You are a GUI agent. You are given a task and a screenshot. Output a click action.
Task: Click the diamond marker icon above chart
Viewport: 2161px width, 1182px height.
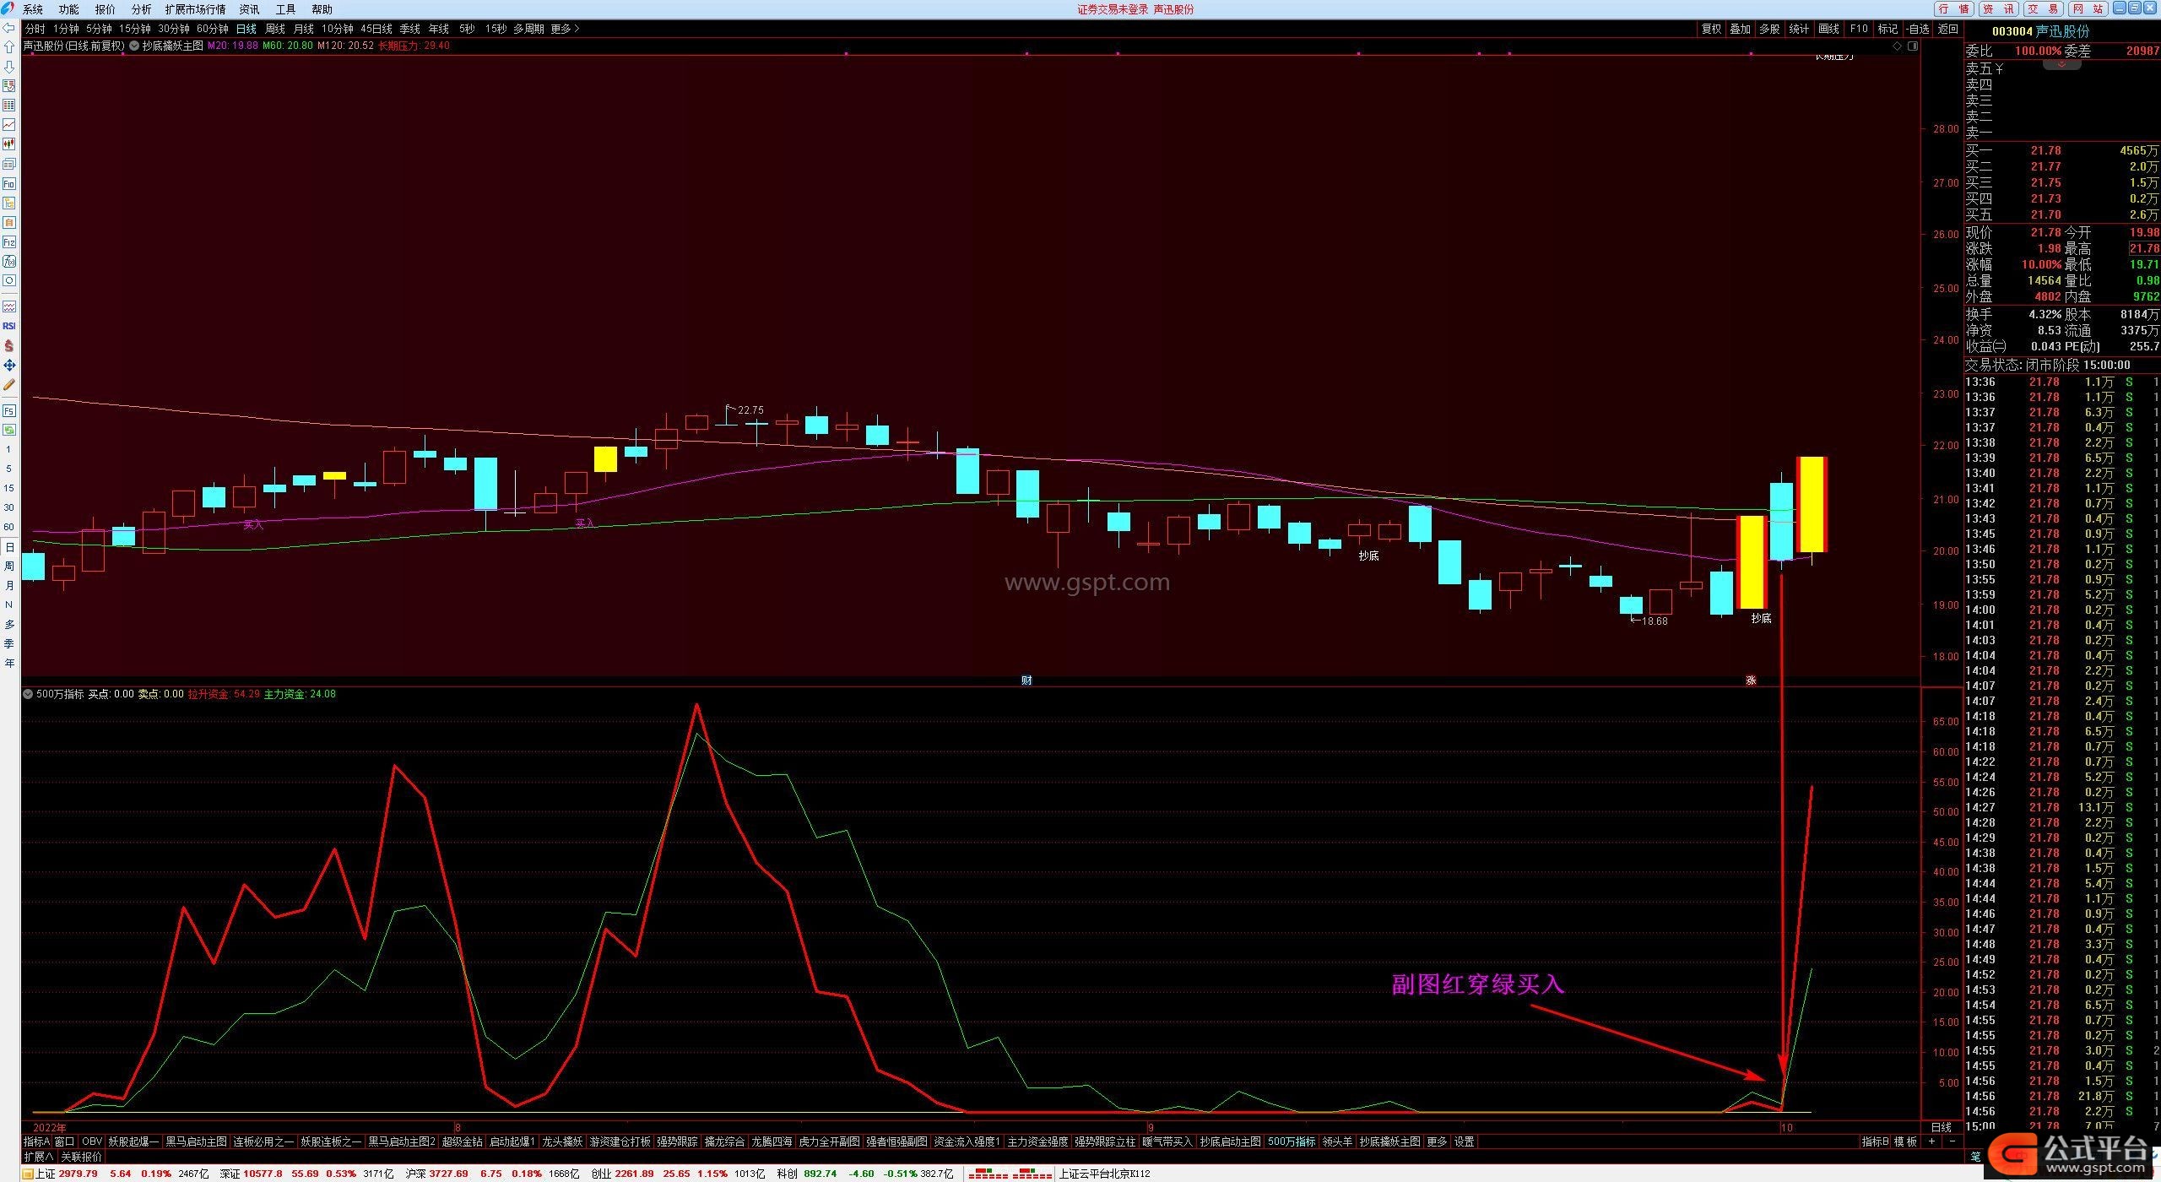click(x=1898, y=46)
